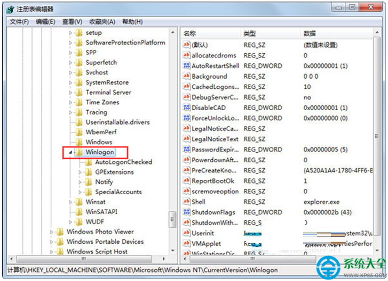Sort values by the 数据 column header
The width and height of the screenshot is (388, 281).
(x=337, y=34)
